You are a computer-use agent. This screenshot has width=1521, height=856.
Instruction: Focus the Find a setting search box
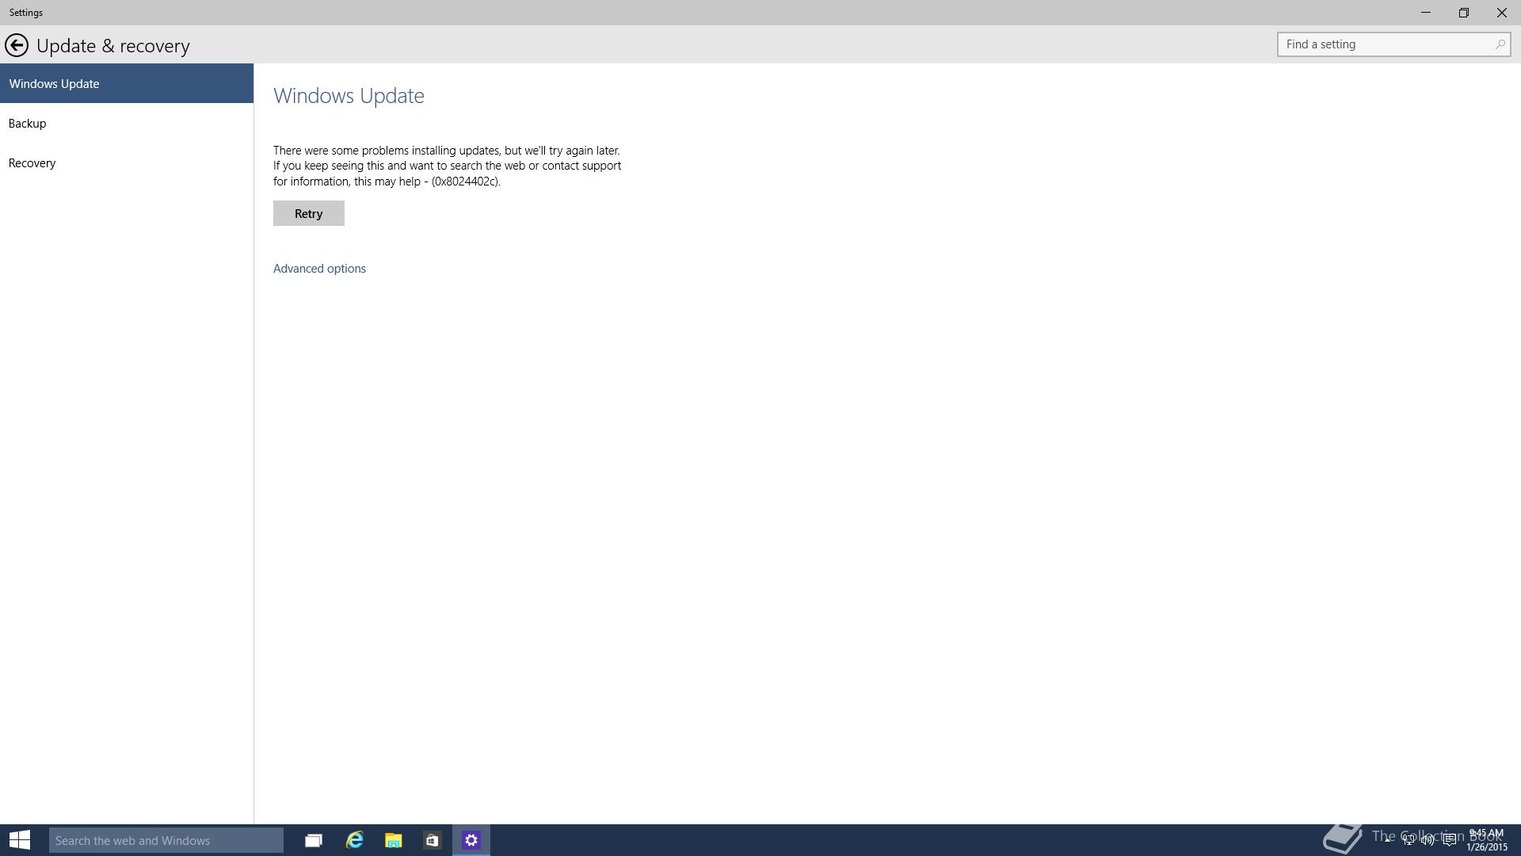coord(1393,44)
